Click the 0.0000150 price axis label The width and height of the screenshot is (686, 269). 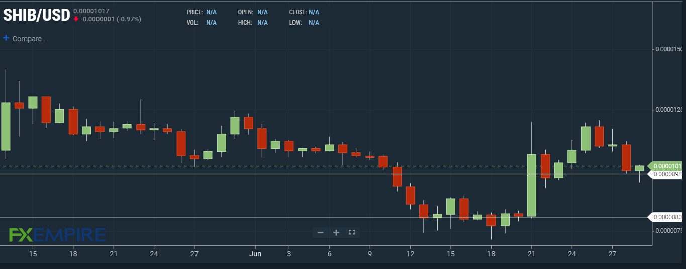point(668,49)
